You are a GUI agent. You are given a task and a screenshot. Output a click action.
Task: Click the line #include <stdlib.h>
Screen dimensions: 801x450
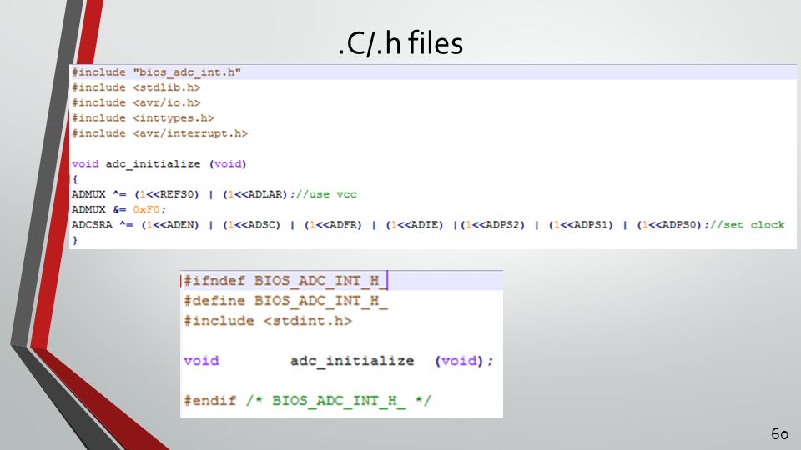136,87
